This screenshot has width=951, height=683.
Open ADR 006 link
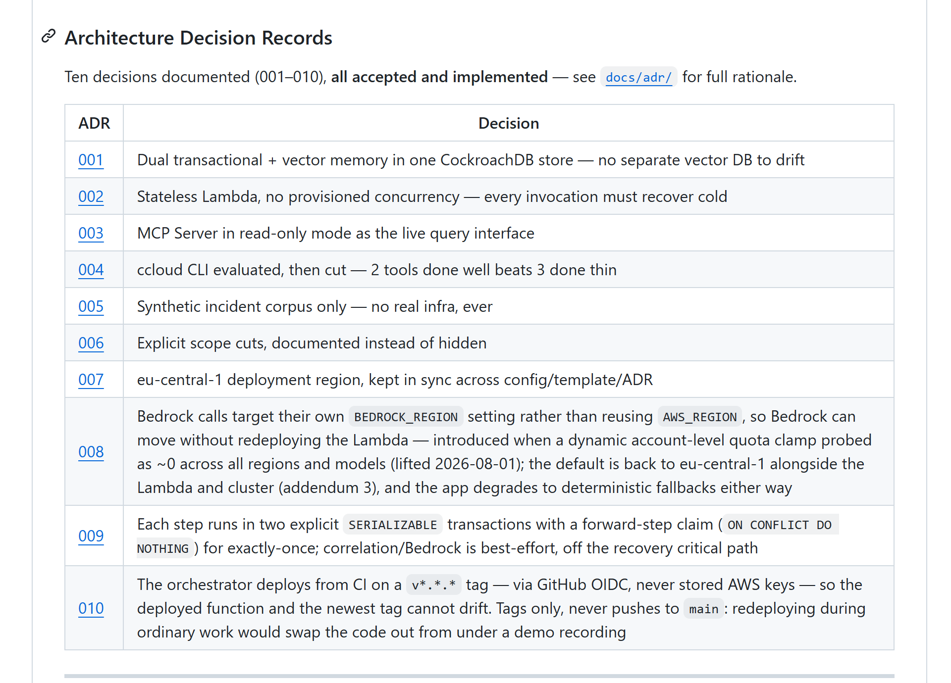[x=91, y=343]
